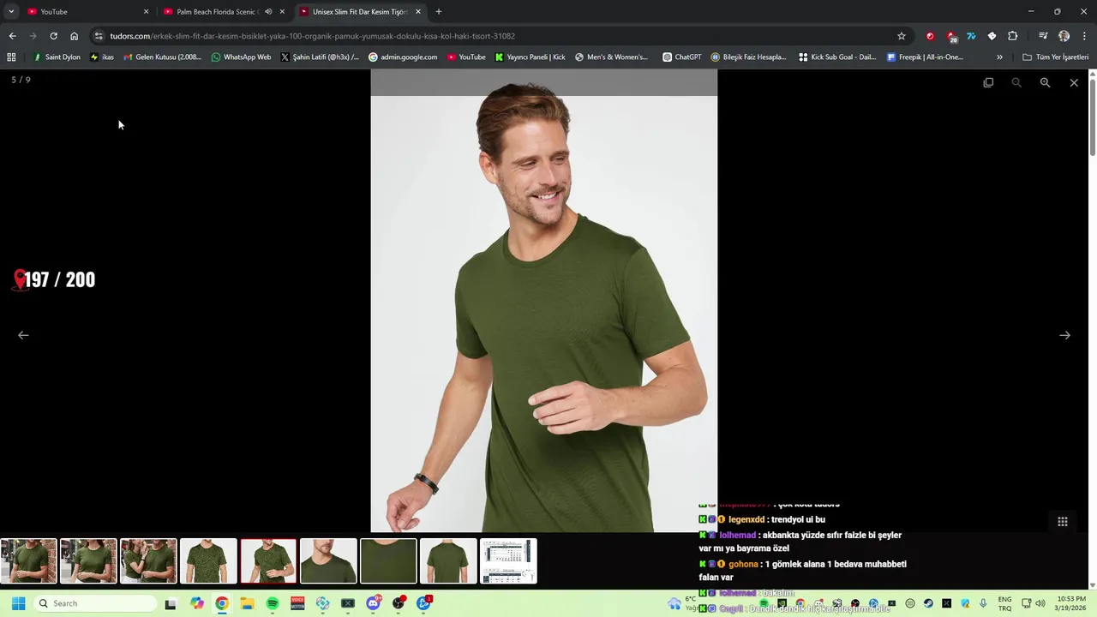
Task: Reload the current page
Action: 53,36
